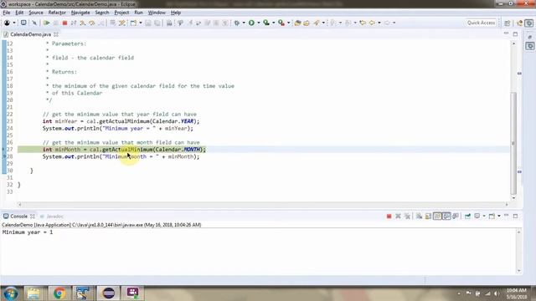Open the dropdown next to the Debug bug icon
The width and height of the screenshot is (536, 301).
coord(244,23)
